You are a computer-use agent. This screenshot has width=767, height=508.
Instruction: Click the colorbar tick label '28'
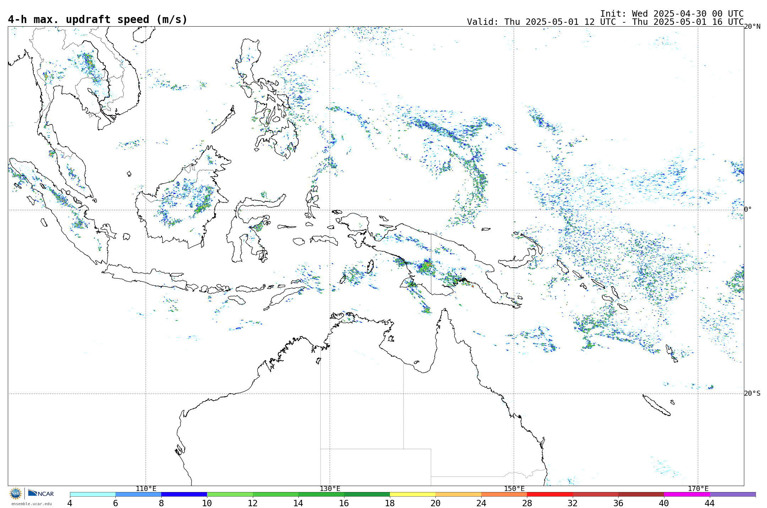(527, 503)
